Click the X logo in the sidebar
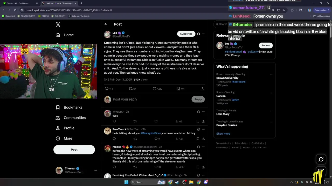 pyautogui.click(x=58, y=25)
